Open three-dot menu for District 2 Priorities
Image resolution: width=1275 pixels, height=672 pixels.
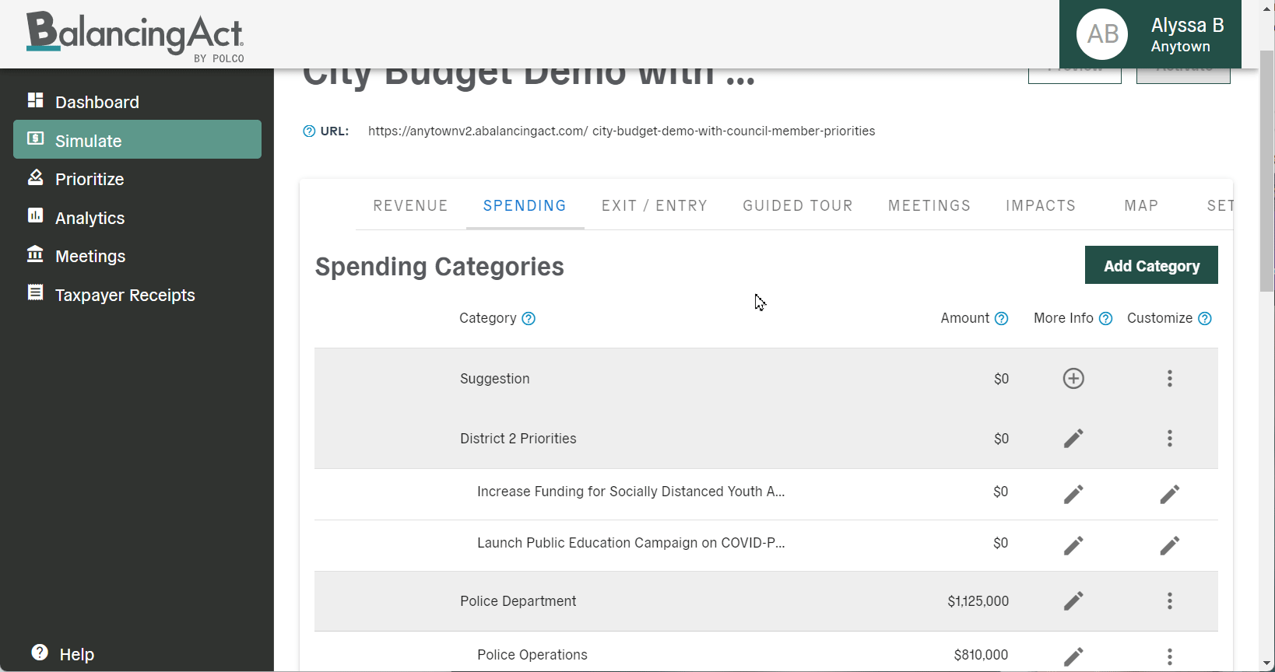point(1169,439)
